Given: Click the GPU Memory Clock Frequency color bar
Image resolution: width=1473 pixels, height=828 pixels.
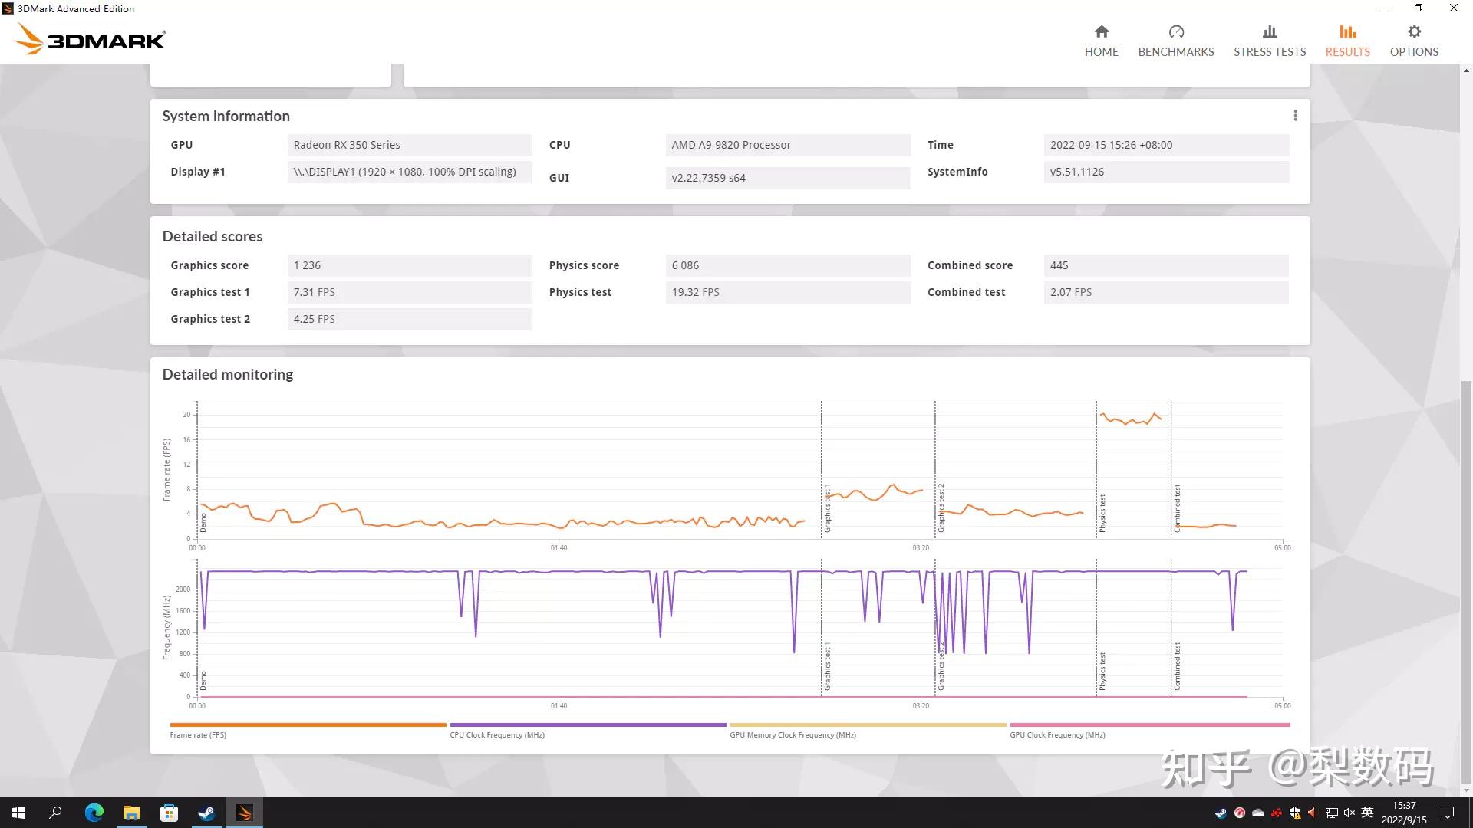Looking at the screenshot, I should [x=867, y=724].
